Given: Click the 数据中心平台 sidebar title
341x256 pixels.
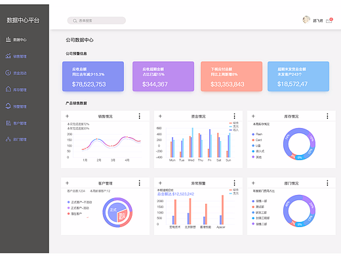Looking at the screenshot, I should click(23, 20).
